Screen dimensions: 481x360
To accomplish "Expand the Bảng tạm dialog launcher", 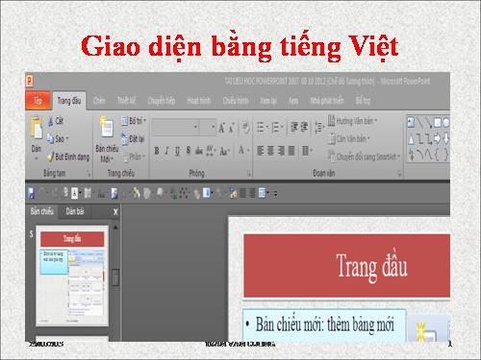I will click(89, 174).
